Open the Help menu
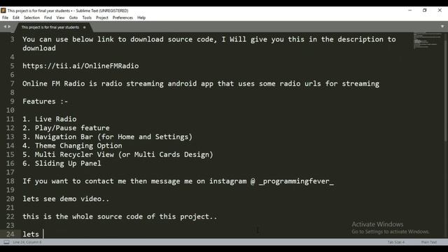Image resolution: width=448 pixels, height=252 pixels. [141, 17]
